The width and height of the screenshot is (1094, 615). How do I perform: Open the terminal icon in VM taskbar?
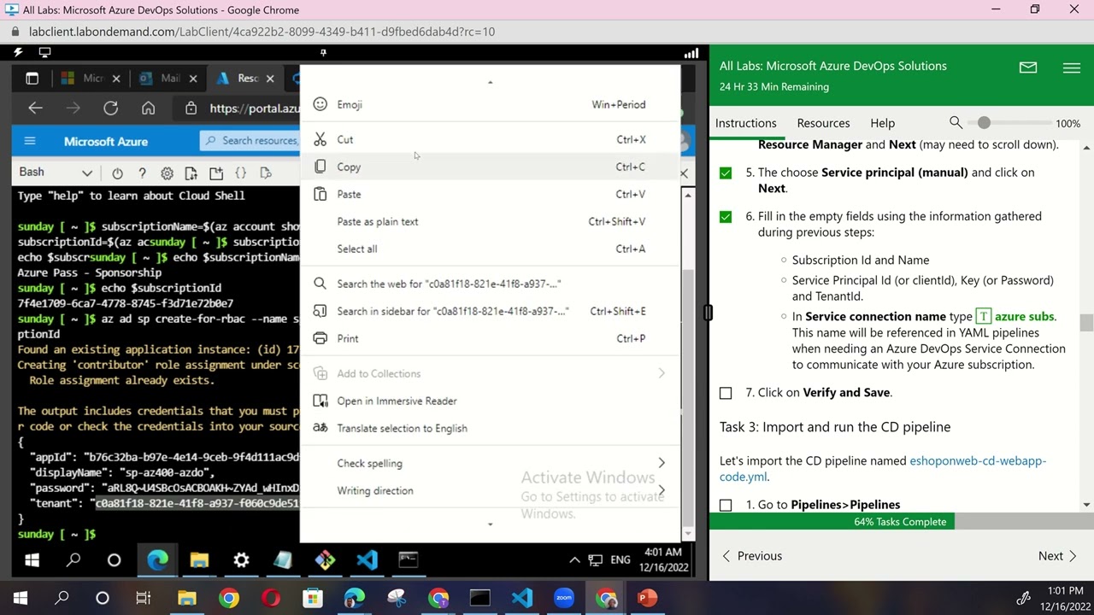409,560
